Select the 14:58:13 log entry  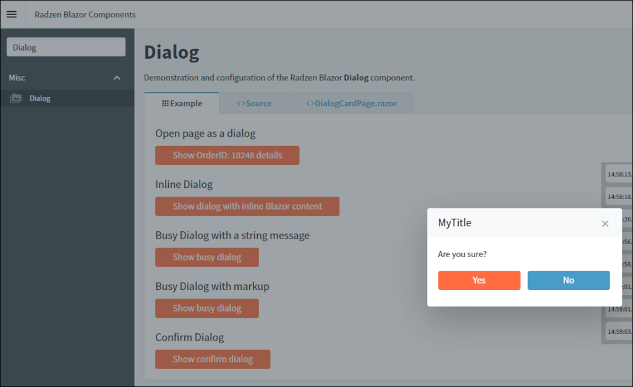[619, 174]
